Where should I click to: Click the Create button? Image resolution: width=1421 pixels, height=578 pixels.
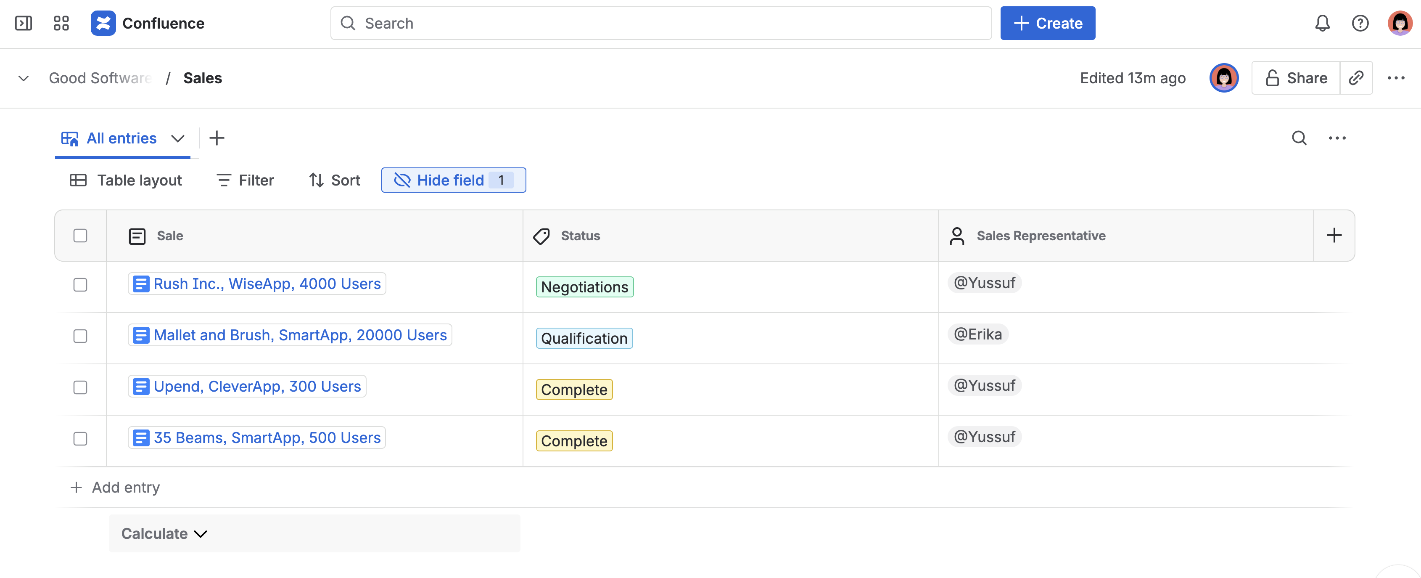tap(1047, 23)
